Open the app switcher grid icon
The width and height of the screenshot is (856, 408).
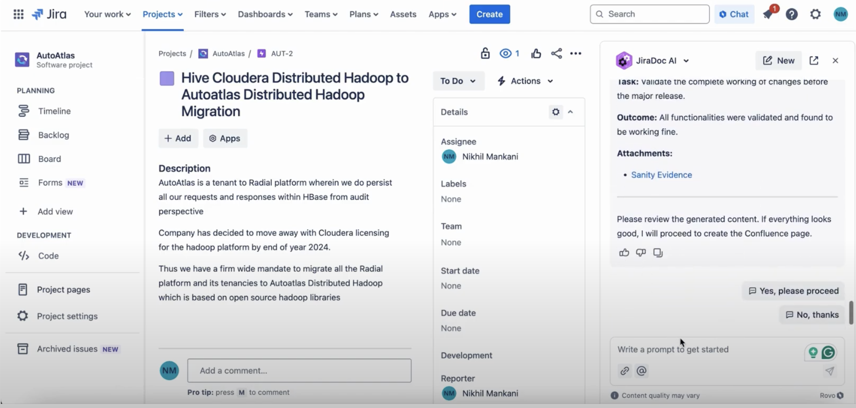point(18,14)
